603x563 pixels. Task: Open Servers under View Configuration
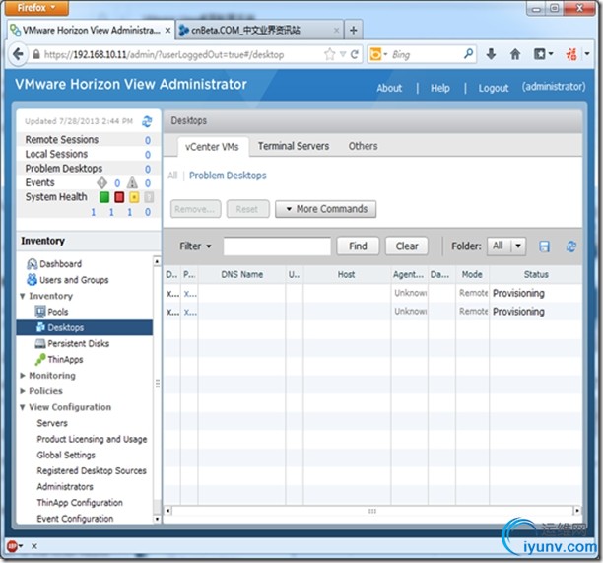(52, 423)
